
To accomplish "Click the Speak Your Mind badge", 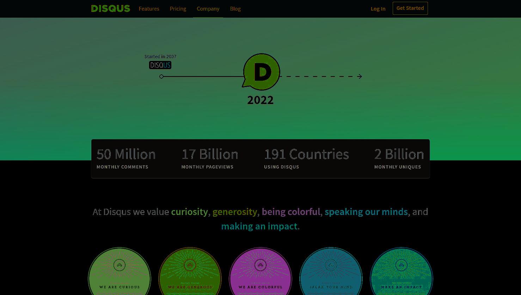I will (331, 271).
